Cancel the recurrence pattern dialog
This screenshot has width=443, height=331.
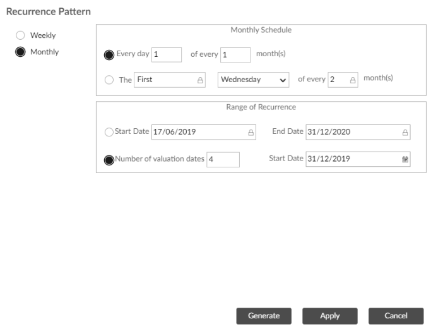396,316
